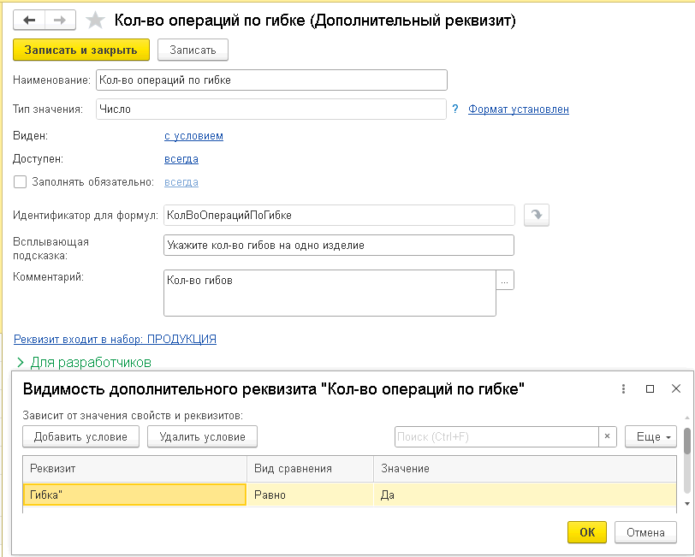Click the regenerate formula identifier arrow icon
Viewport: 695px width, 557px height.
pyautogui.click(x=536, y=216)
